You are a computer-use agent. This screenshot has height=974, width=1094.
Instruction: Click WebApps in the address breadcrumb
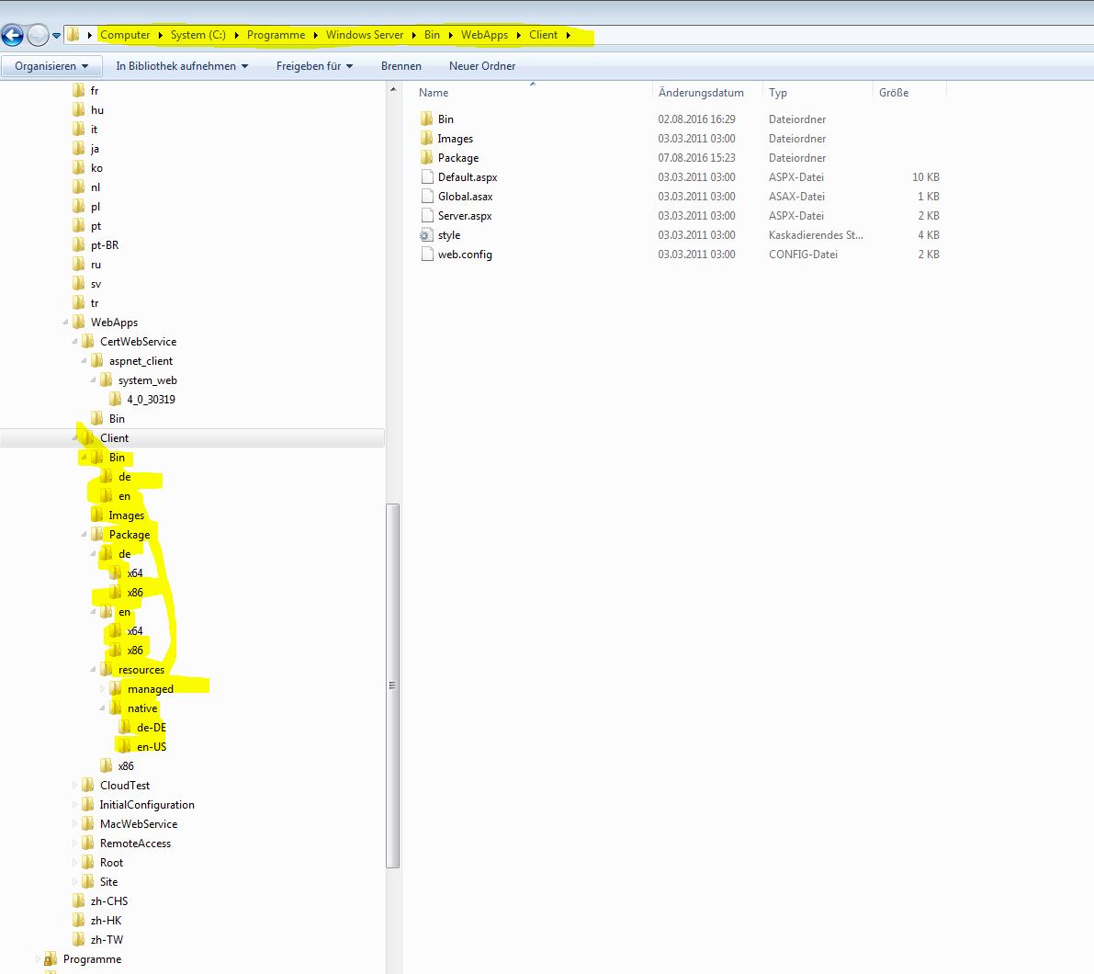click(x=484, y=35)
